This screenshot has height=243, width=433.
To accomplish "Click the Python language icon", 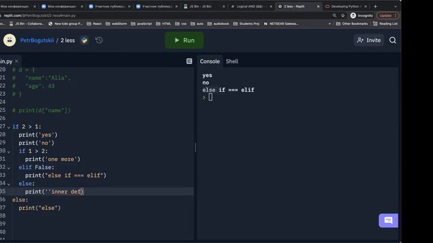I will 85,40.
